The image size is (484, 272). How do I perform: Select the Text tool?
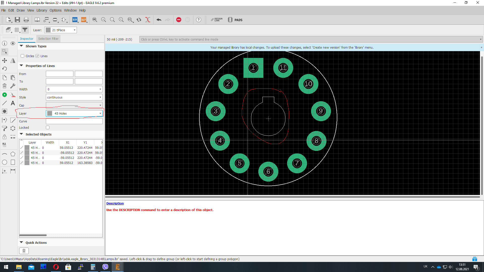13,103
